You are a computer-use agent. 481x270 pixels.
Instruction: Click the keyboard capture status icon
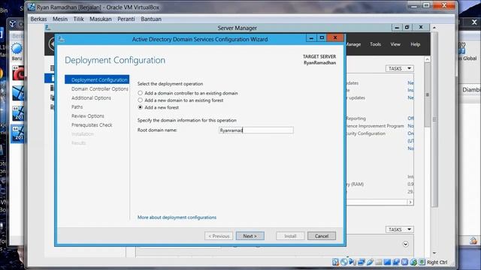[422, 262]
